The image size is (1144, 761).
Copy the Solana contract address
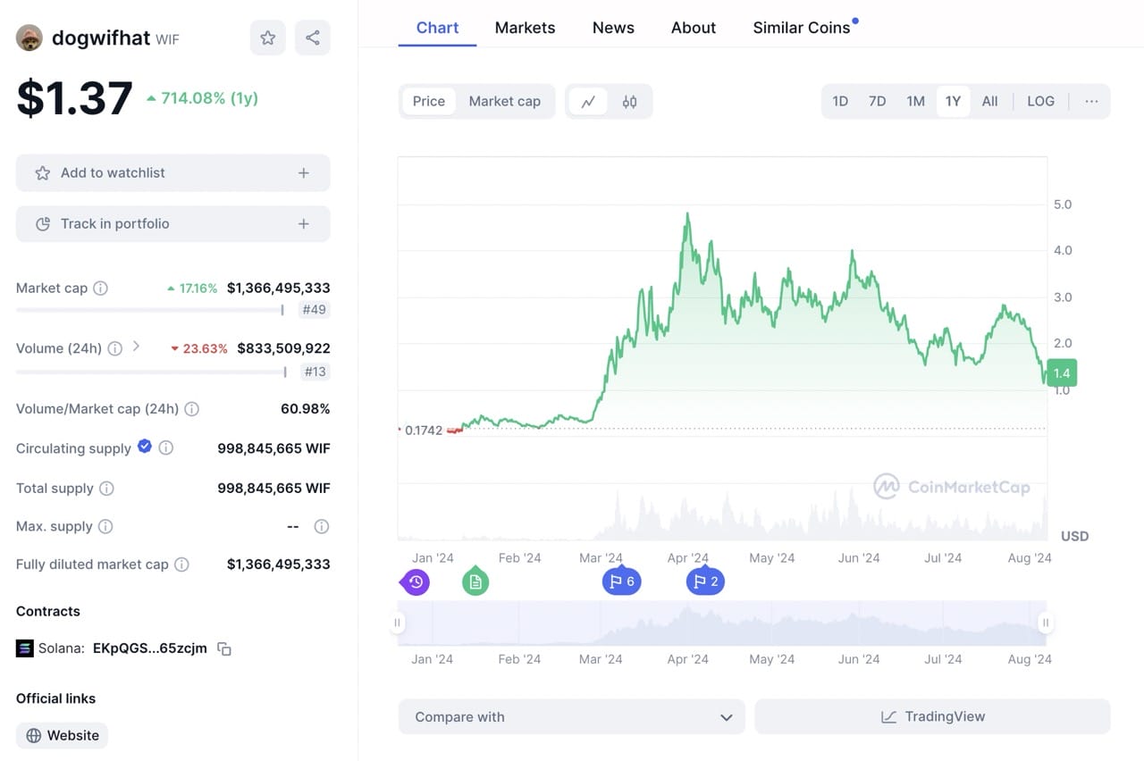click(x=224, y=648)
